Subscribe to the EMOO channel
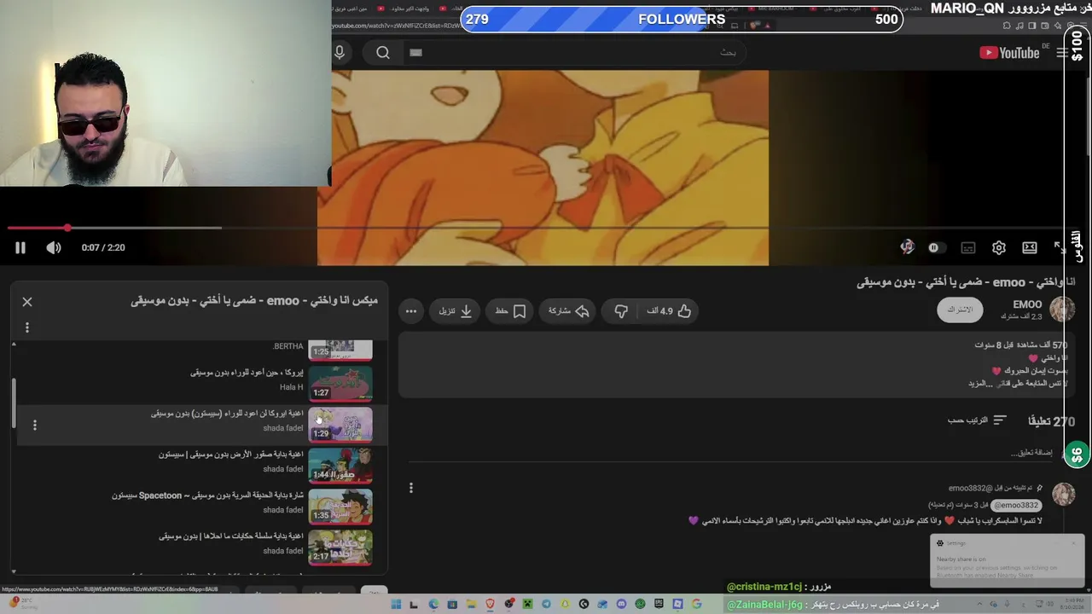Screen dimensions: 1092x614 point(960,310)
